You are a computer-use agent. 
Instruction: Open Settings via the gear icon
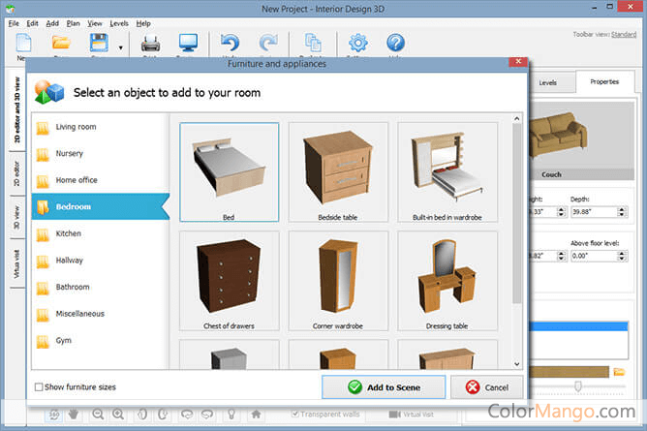(x=358, y=44)
